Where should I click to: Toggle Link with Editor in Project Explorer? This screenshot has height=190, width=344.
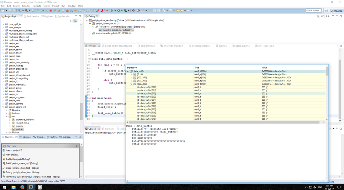[75, 21]
